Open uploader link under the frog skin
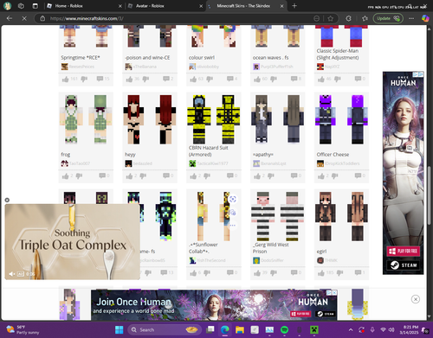 coord(80,163)
